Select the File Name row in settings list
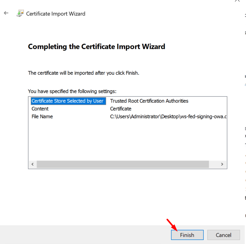Screen dimensions: 246x244 (42, 116)
